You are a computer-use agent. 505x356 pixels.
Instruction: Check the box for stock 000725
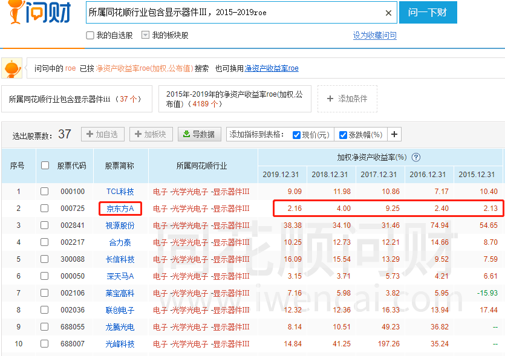tap(44, 209)
